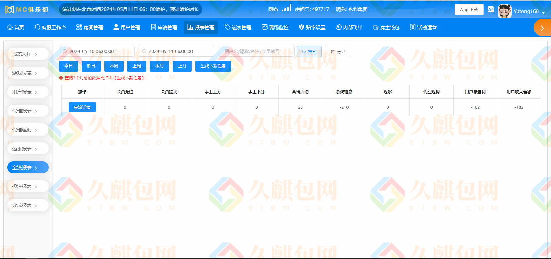The image size is (551, 259).
Task: Open 返水报表 in sidebar
Action: point(28,149)
